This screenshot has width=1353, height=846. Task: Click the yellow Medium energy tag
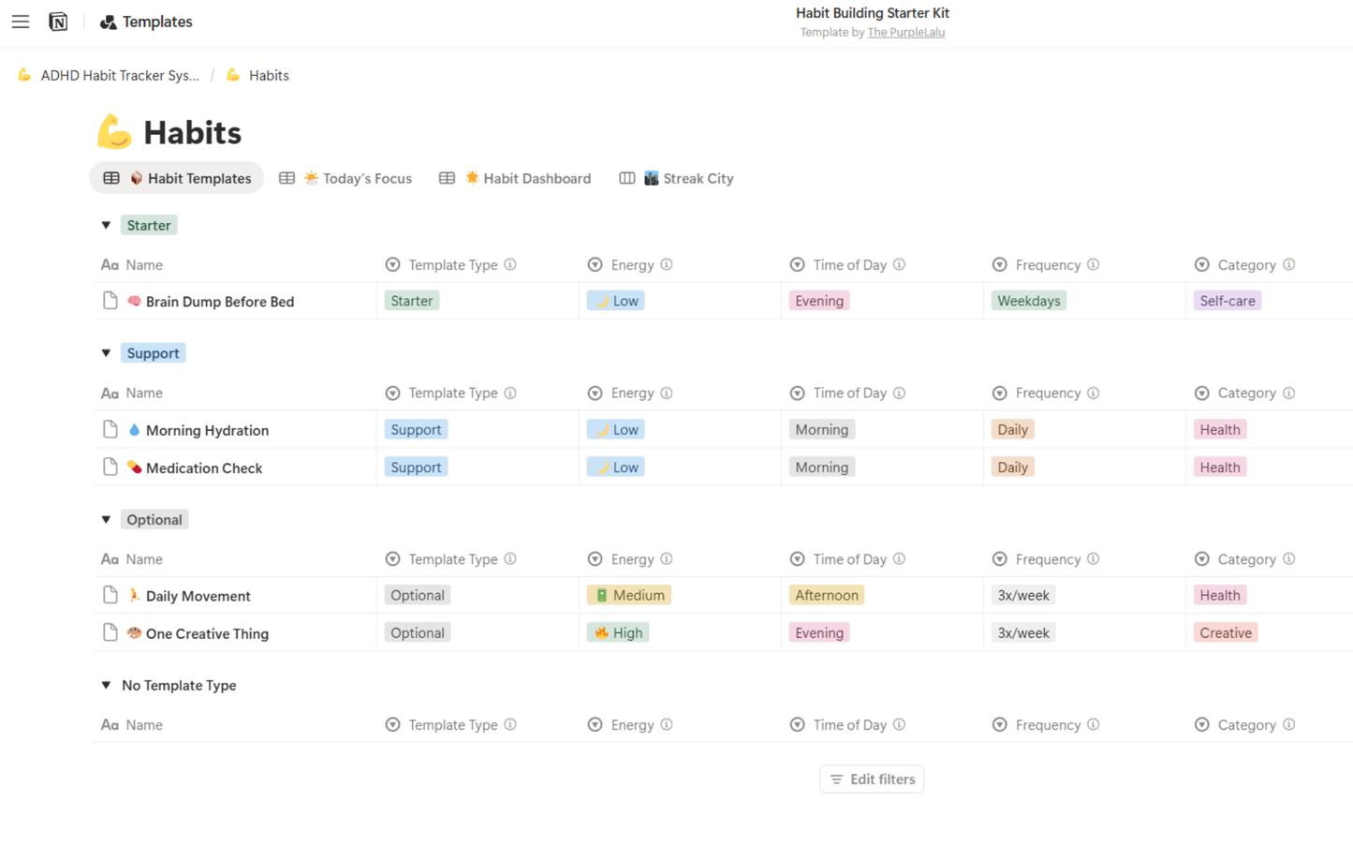pyautogui.click(x=629, y=595)
